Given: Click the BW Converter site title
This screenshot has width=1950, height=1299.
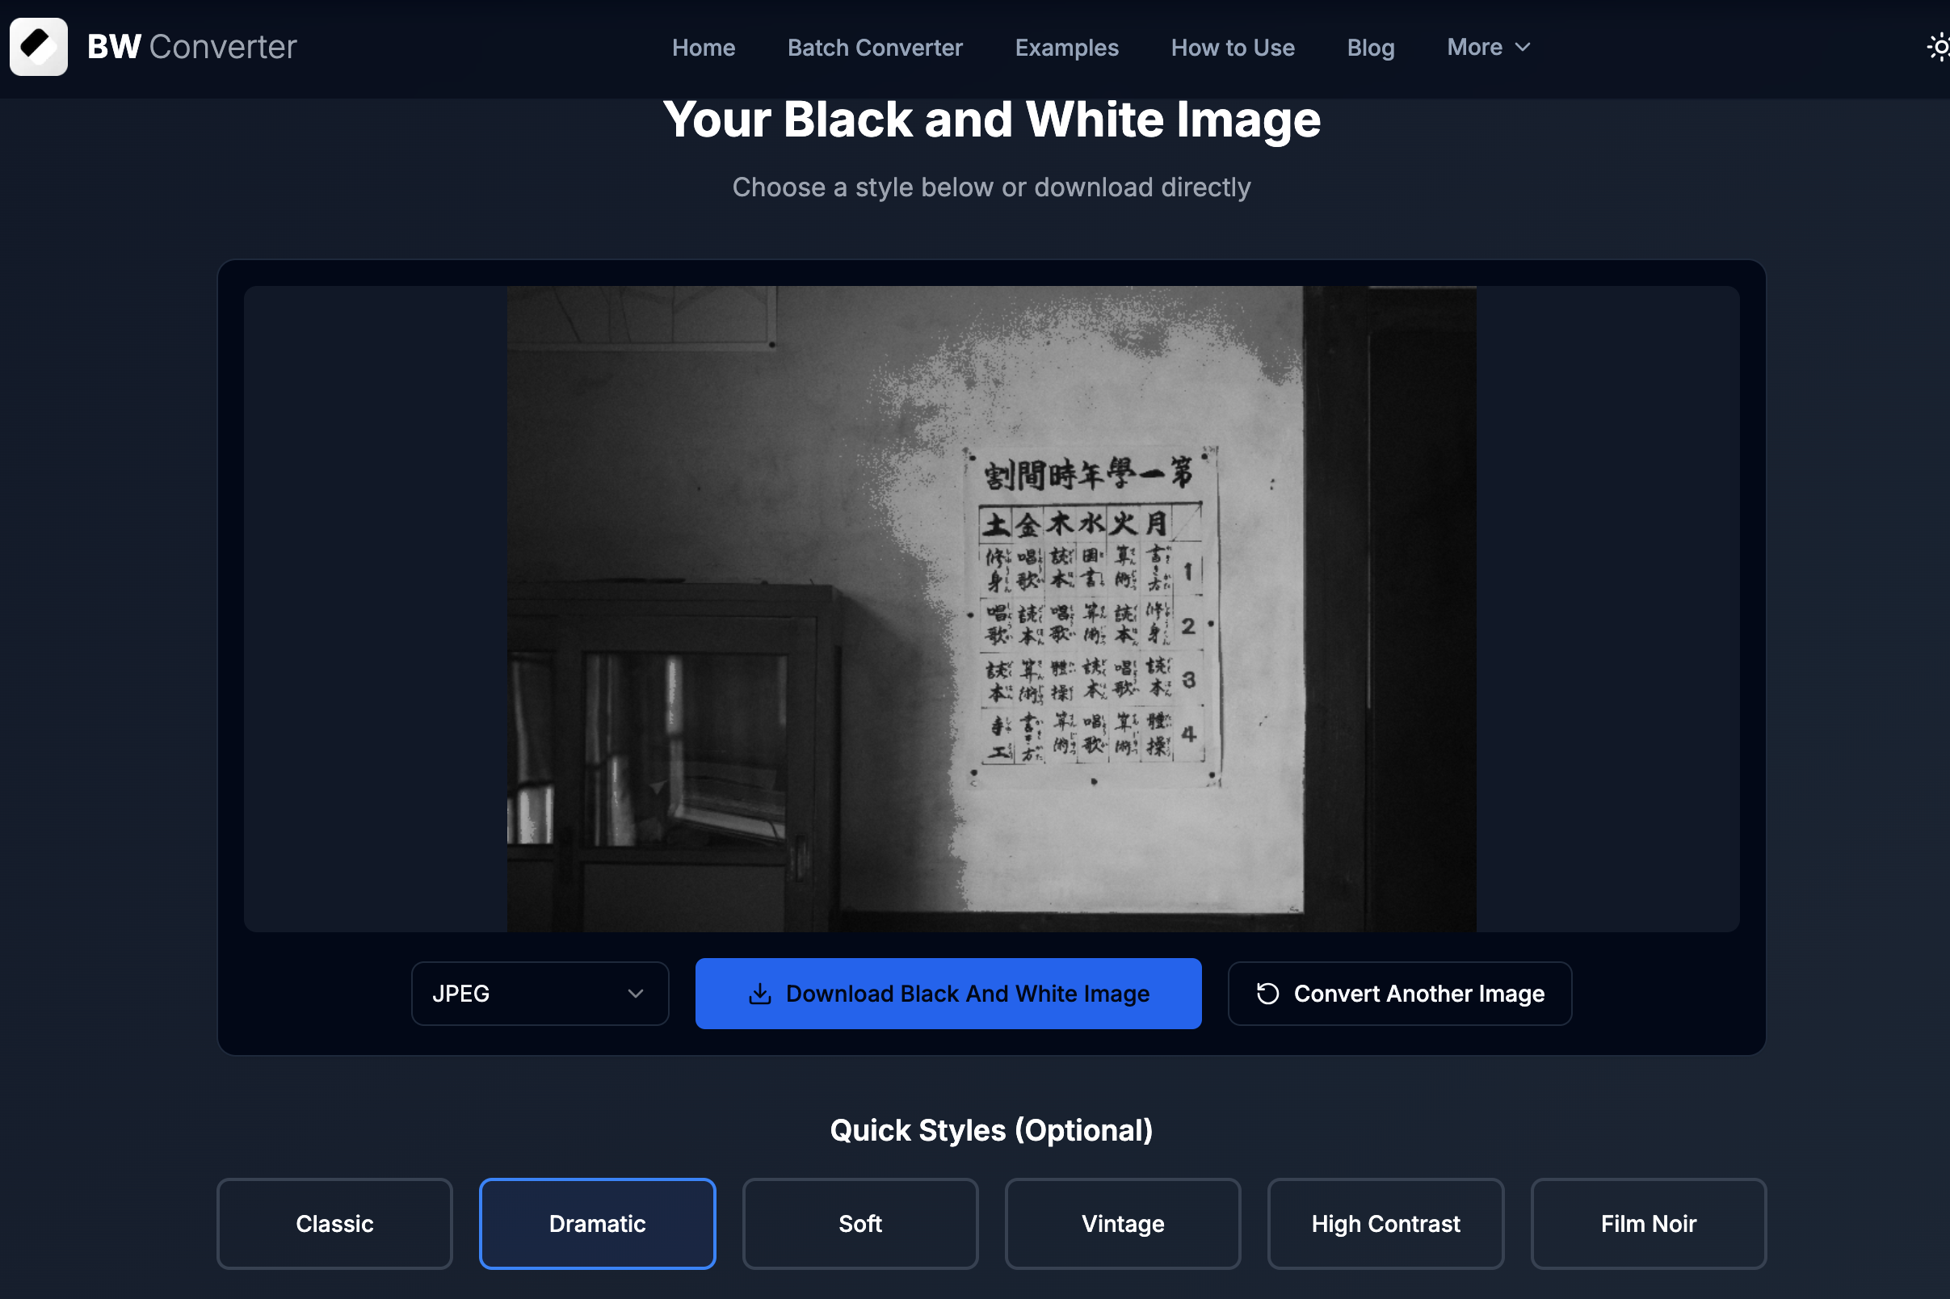Looking at the screenshot, I should click(x=192, y=47).
